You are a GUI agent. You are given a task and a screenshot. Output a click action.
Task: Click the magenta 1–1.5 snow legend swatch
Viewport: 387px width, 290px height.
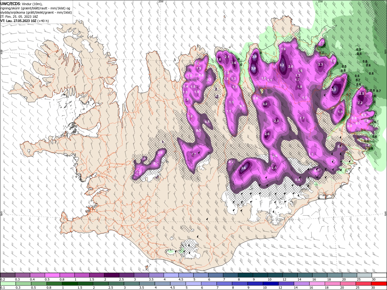82,275
